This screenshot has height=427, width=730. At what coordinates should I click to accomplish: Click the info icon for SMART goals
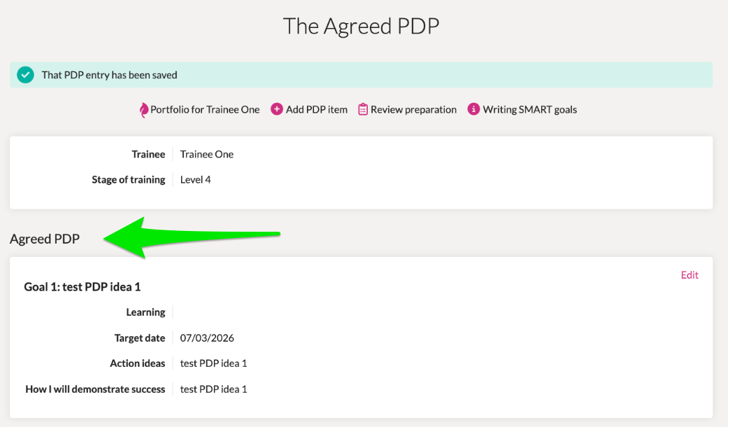pyautogui.click(x=473, y=109)
